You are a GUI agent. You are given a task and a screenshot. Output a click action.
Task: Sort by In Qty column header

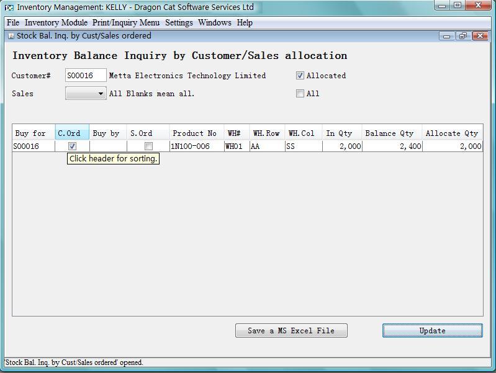(342, 133)
